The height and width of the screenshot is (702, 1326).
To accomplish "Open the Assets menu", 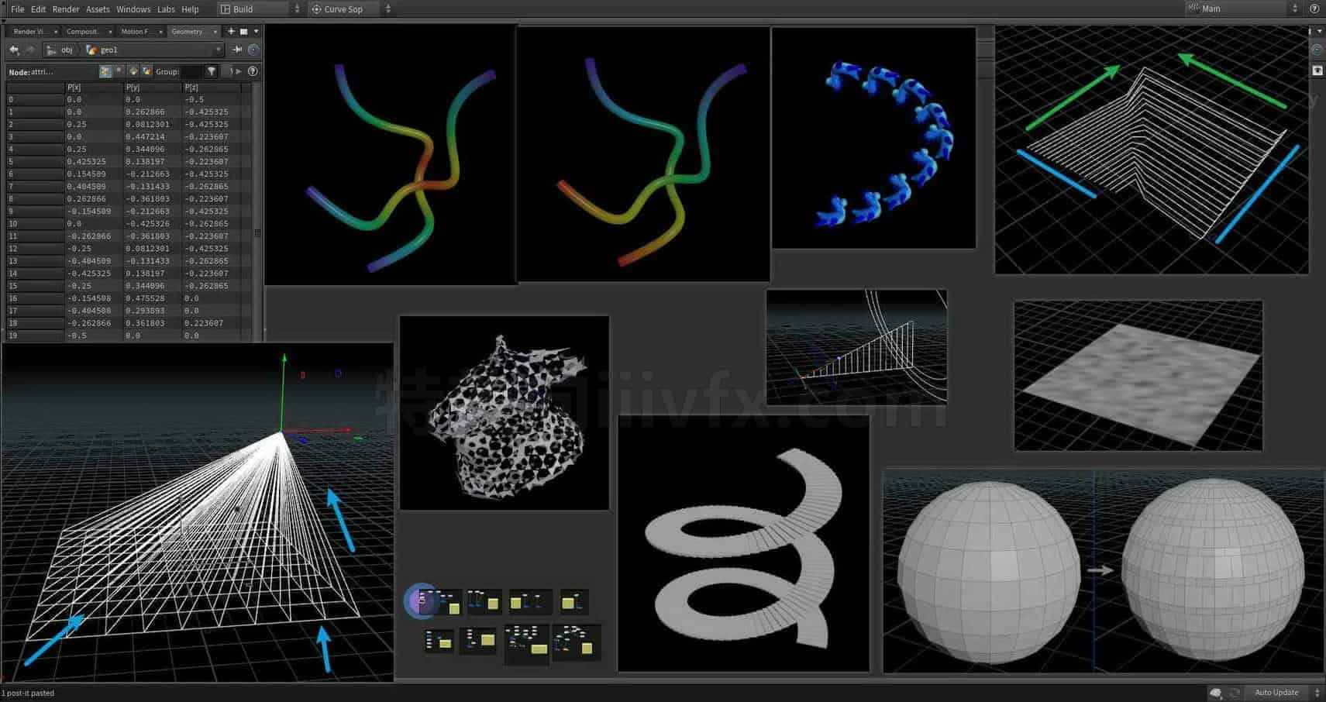I will tap(98, 9).
